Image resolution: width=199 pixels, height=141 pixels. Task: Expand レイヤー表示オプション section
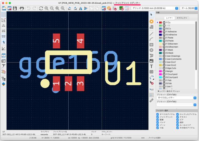[x=158, y=91]
